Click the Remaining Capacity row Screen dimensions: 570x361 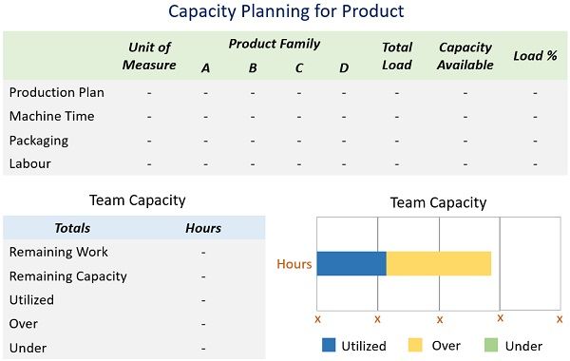click(x=134, y=276)
